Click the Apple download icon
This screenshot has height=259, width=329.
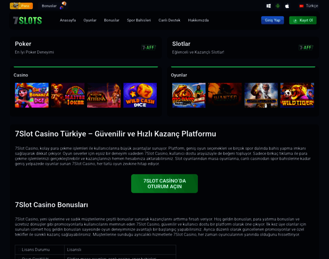coord(287,6)
